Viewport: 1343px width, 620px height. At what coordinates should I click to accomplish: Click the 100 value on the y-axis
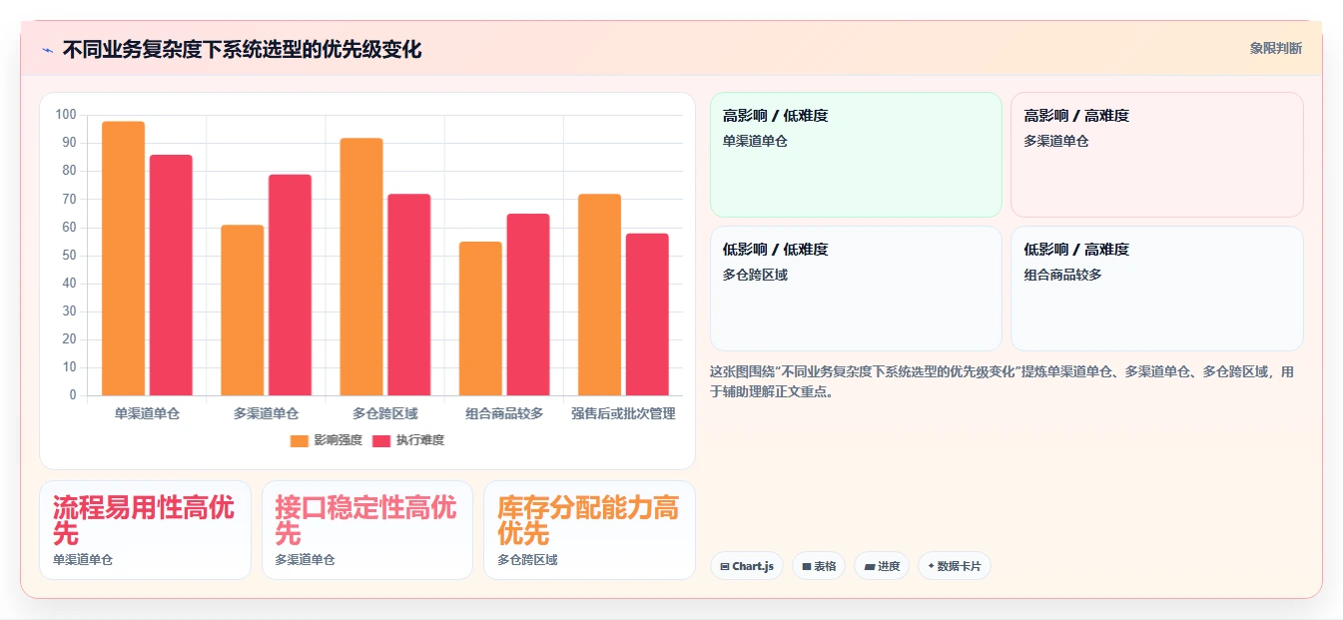tap(66, 115)
